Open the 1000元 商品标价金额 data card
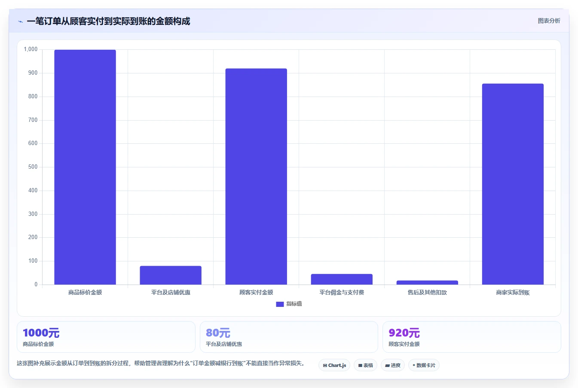The image size is (578, 388). 106,337
